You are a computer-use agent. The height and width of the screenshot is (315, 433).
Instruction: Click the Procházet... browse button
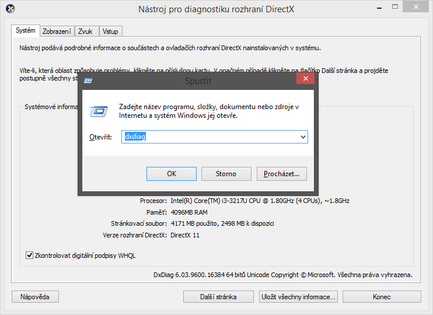coord(282,174)
